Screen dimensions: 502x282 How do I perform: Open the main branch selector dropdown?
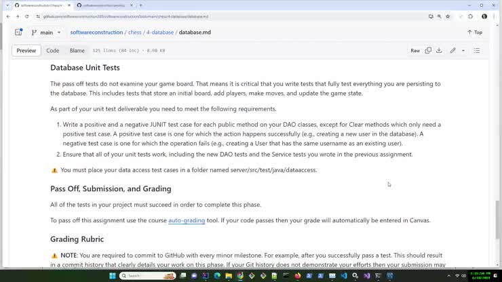[x=45, y=33]
